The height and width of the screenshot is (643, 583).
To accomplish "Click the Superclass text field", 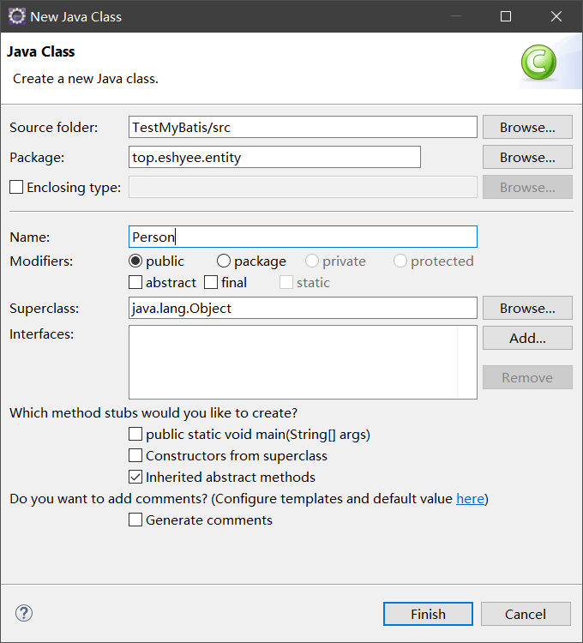I will [303, 308].
